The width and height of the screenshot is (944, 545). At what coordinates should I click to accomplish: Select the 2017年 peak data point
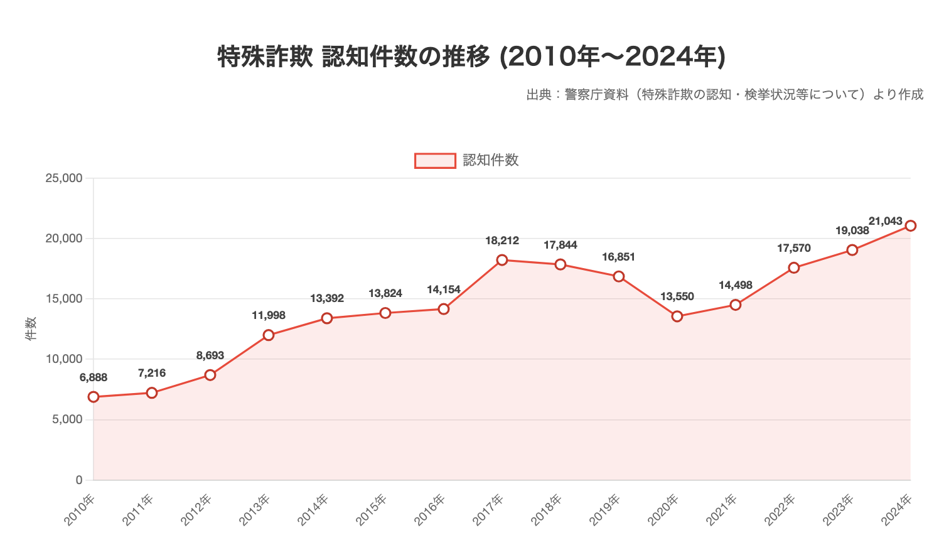click(502, 259)
